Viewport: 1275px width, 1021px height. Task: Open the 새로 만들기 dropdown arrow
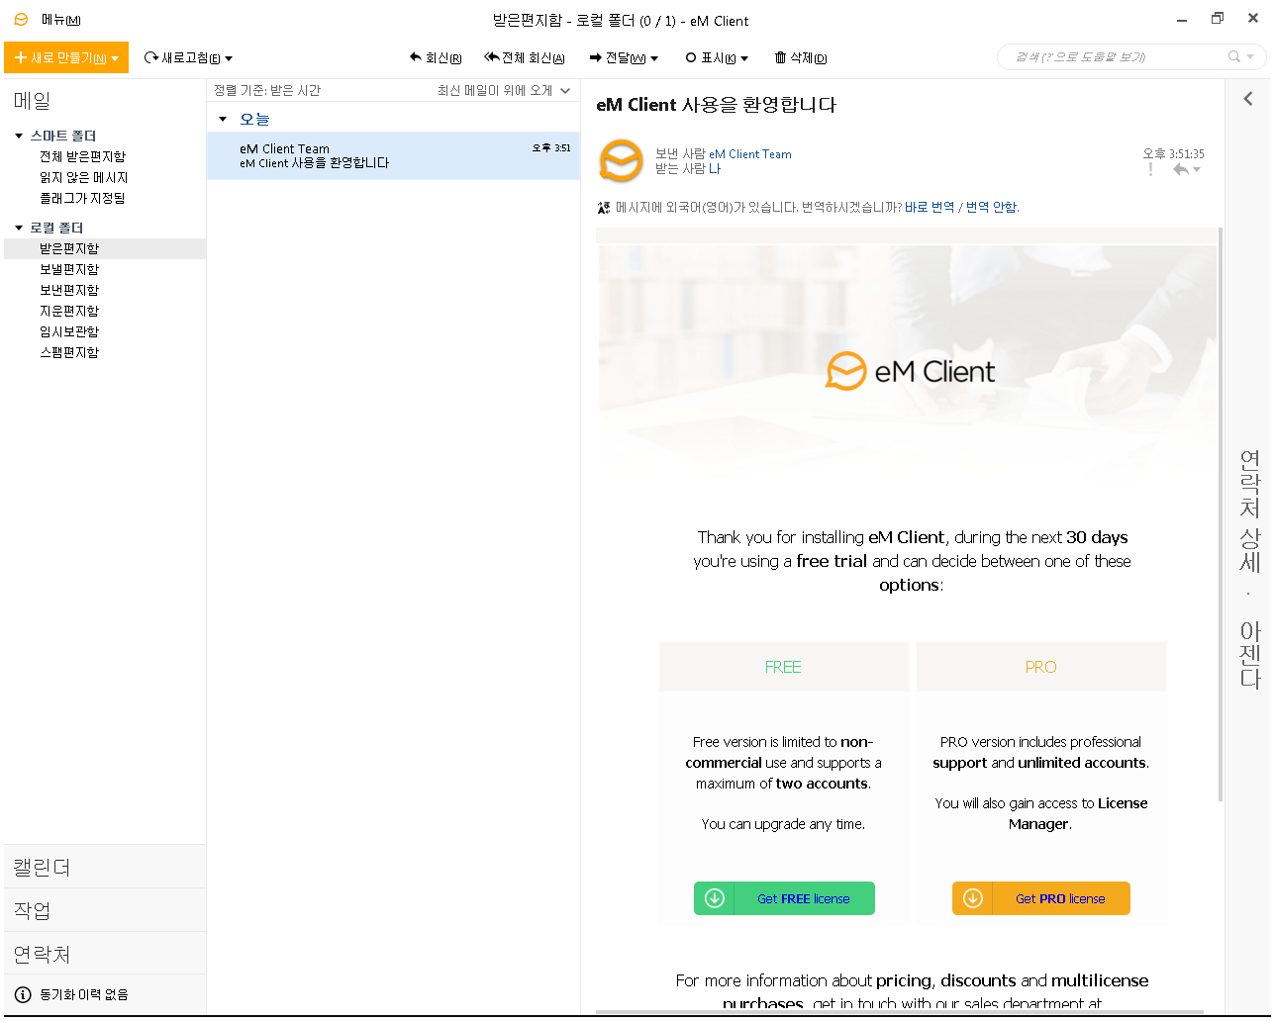click(116, 58)
